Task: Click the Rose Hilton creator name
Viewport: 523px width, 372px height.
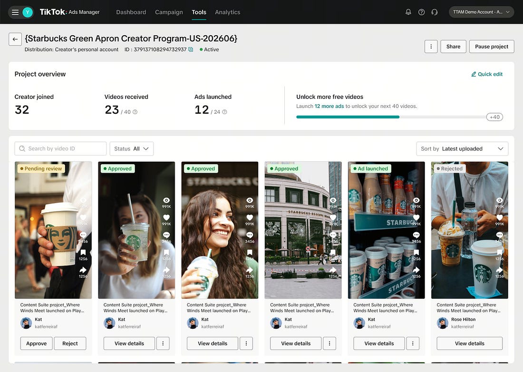Action: [463, 319]
